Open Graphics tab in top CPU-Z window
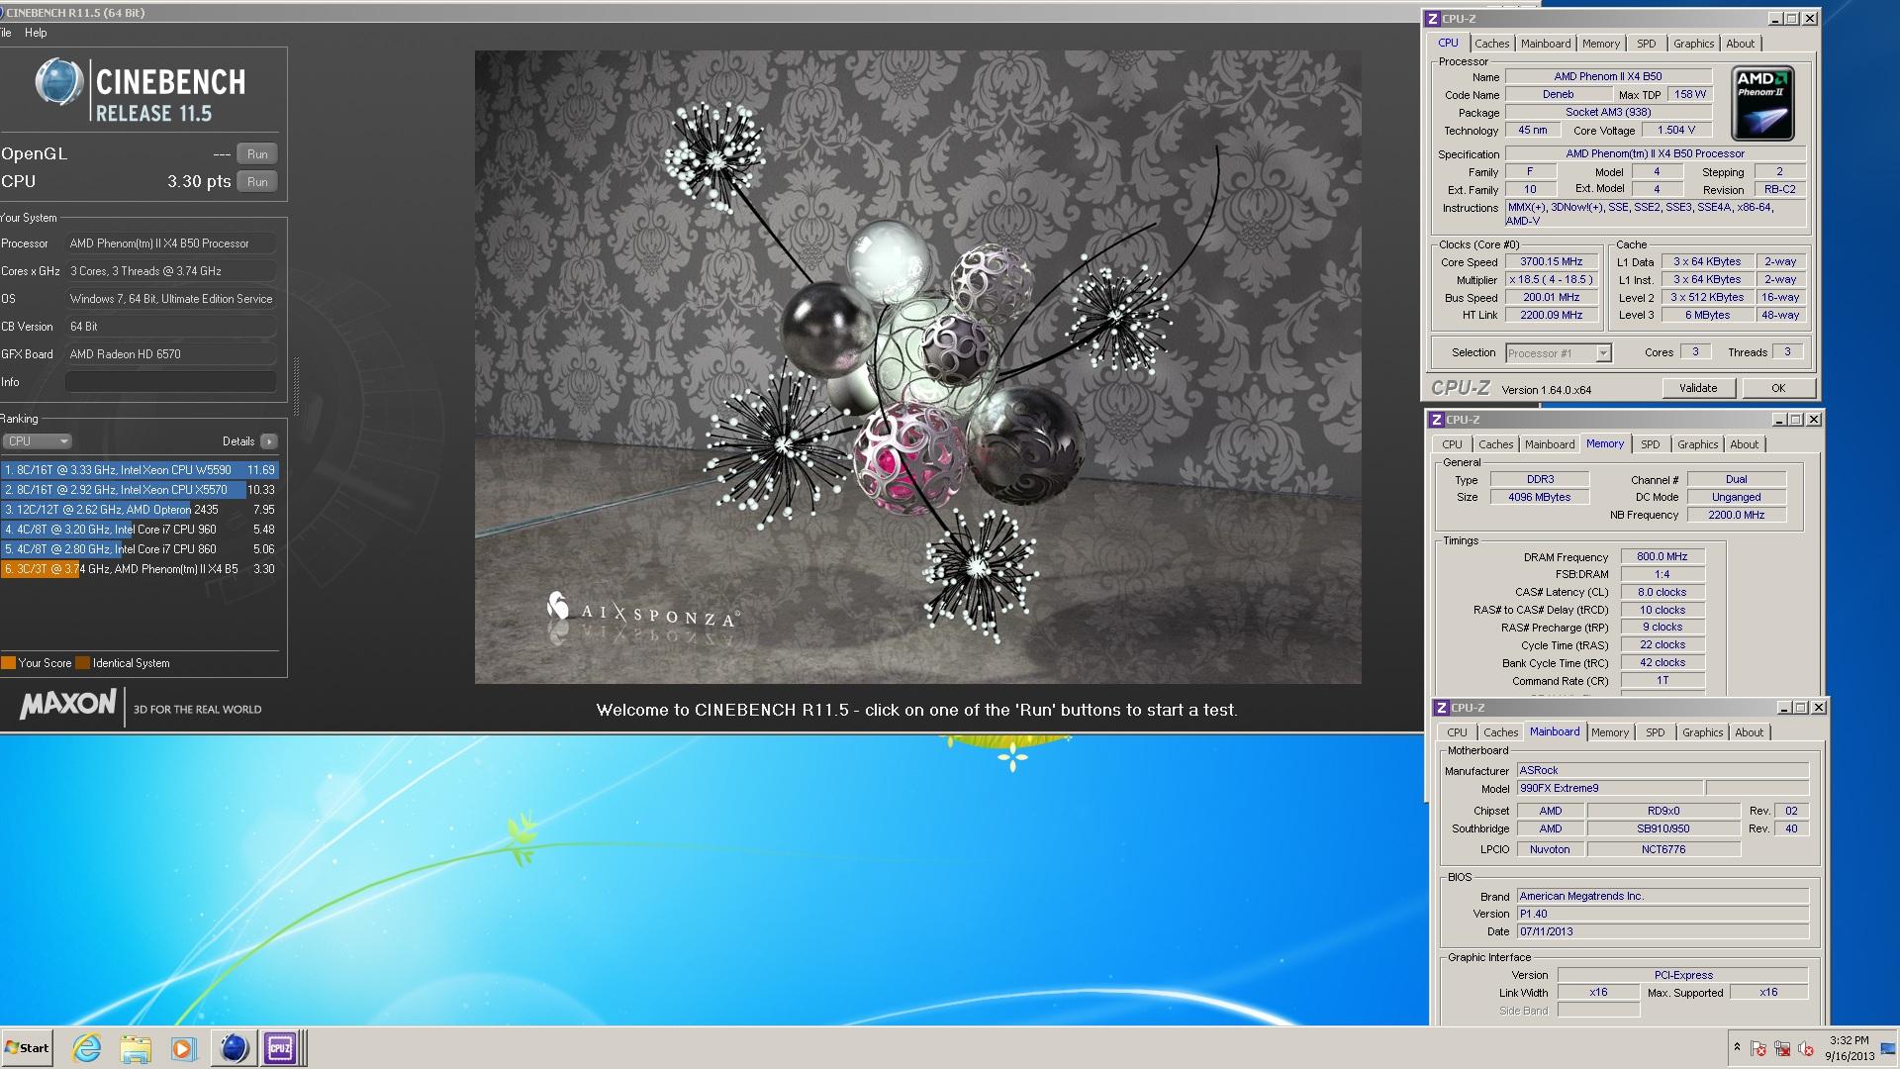This screenshot has width=1900, height=1069. pos(1693,44)
